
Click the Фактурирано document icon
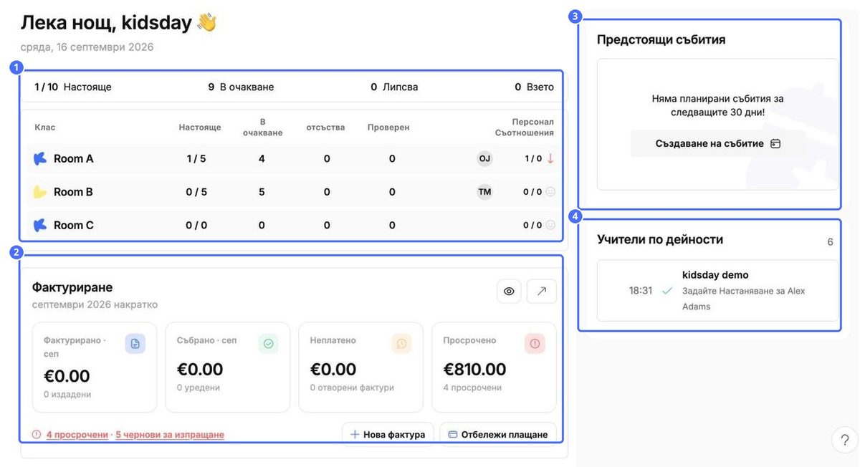pos(135,344)
